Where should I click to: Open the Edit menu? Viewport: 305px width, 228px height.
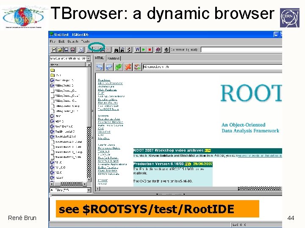61,41
